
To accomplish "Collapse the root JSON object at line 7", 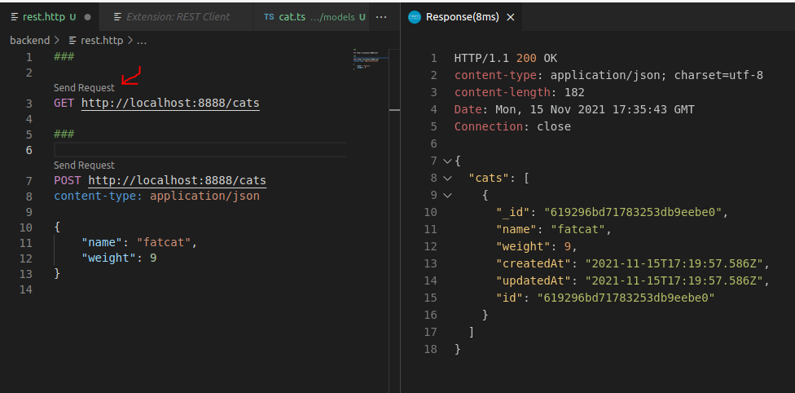I will 446,161.
